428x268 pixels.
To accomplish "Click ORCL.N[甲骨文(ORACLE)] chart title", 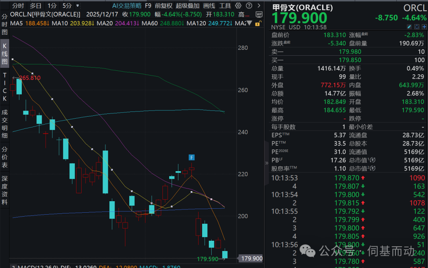I will click(45, 15).
